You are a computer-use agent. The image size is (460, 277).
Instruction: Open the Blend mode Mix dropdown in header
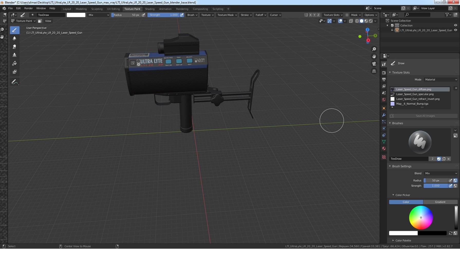click(99, 15)
